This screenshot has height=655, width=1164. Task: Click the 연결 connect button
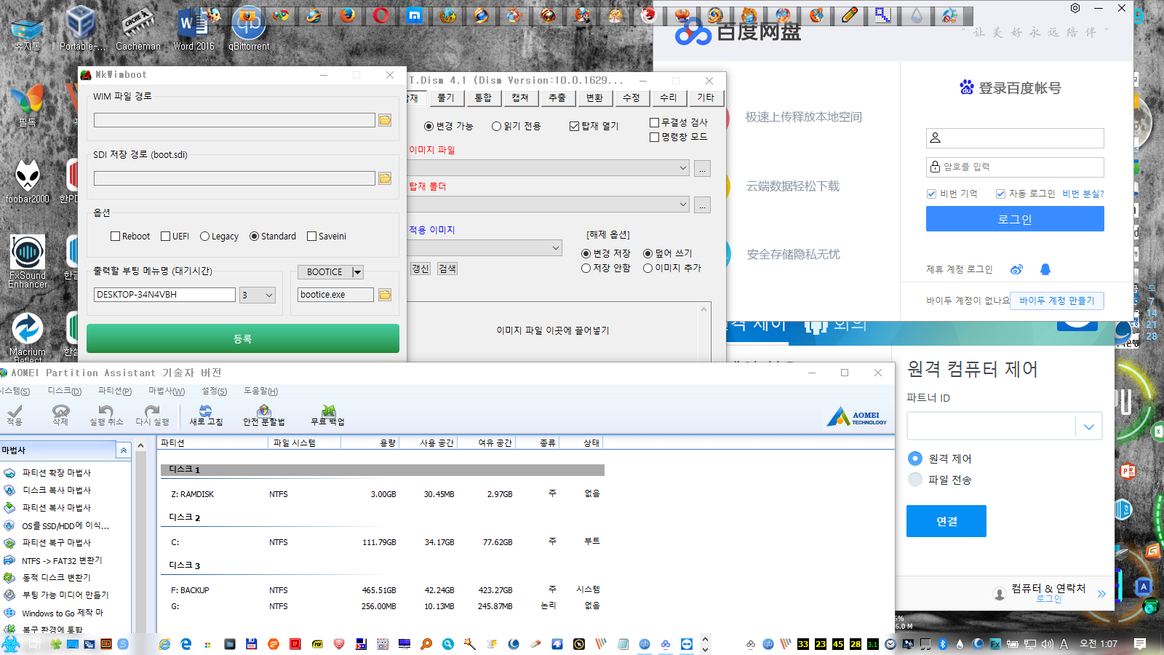click(946, 521)
